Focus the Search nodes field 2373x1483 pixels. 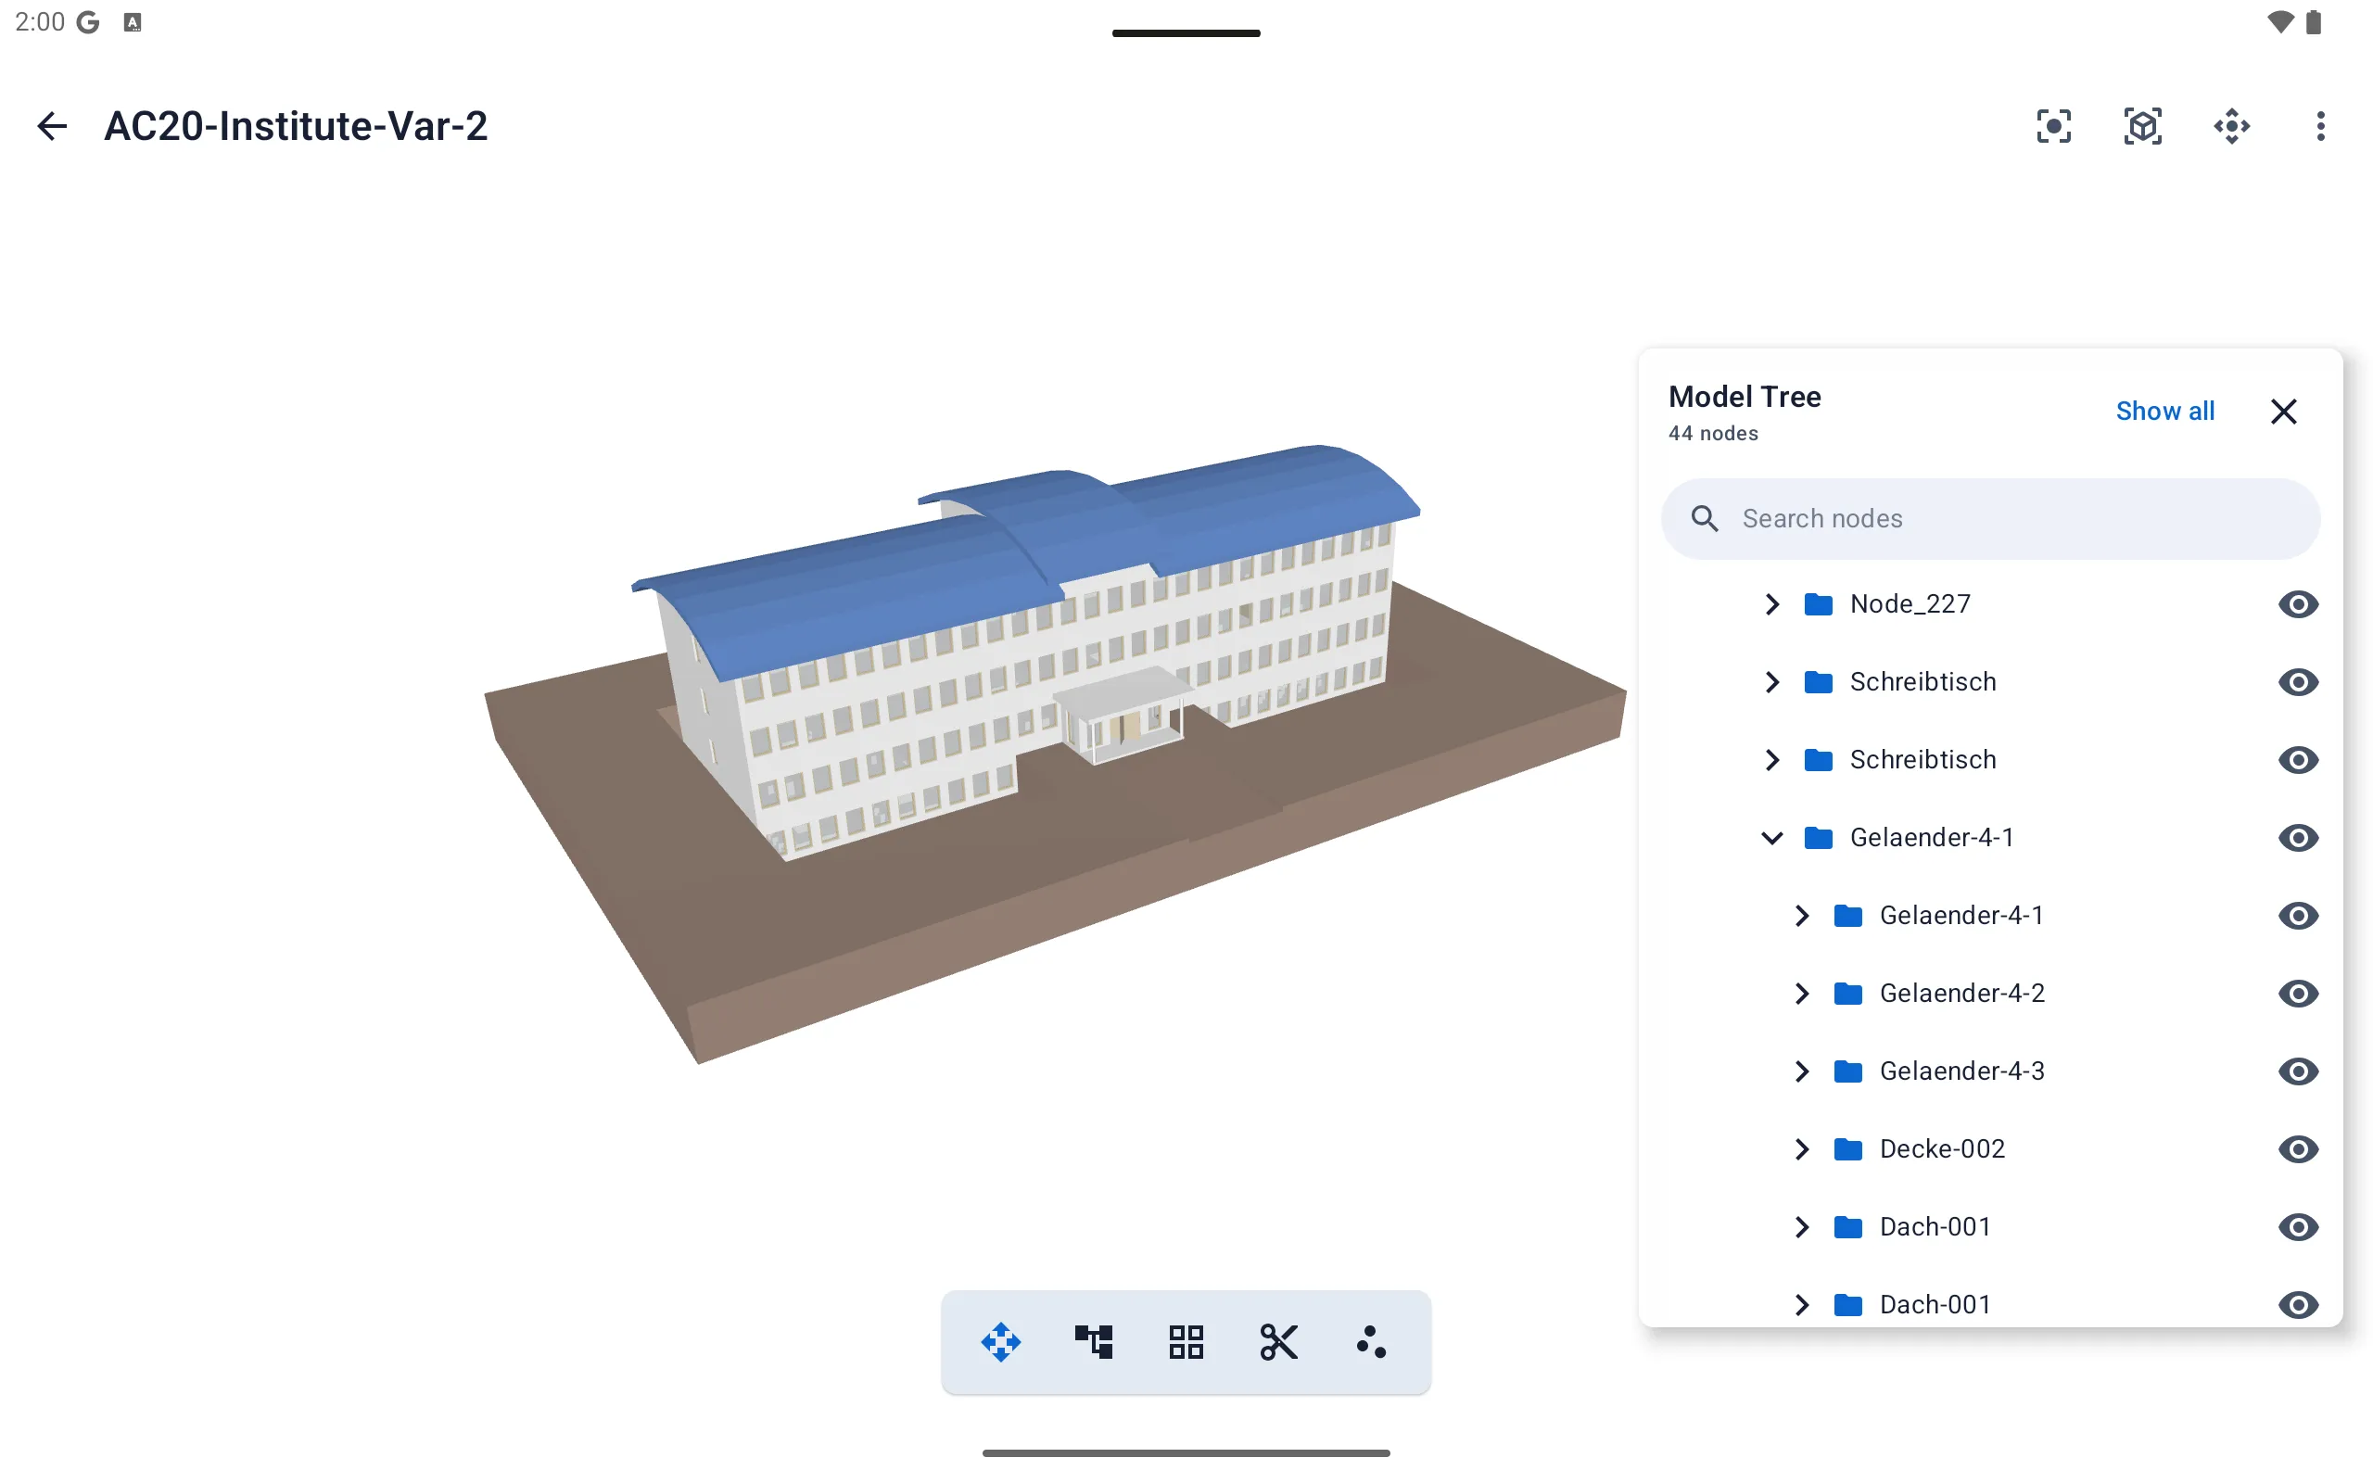1990,519
